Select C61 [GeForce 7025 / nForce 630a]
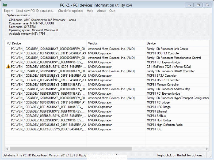The width and height of the screenshot is (214, 160). (169, 67)
